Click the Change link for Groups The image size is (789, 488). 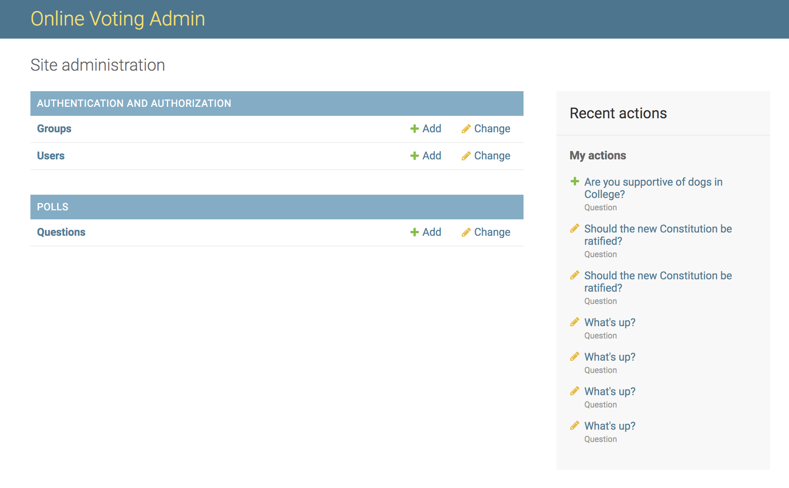pos(492,129)
